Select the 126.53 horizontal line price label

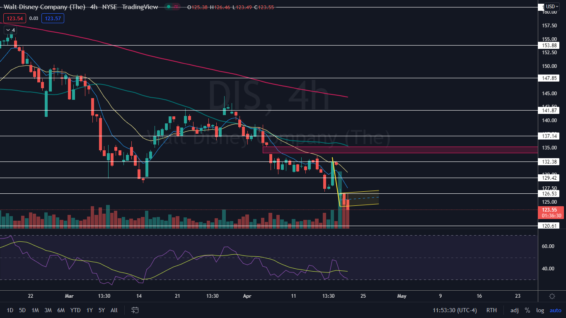[x=549, y=193]
